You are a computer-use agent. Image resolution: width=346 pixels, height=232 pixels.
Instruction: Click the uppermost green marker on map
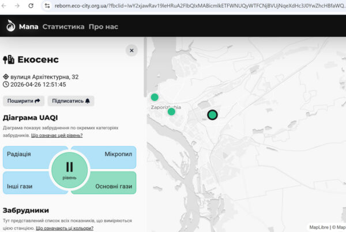coord(155,97)
